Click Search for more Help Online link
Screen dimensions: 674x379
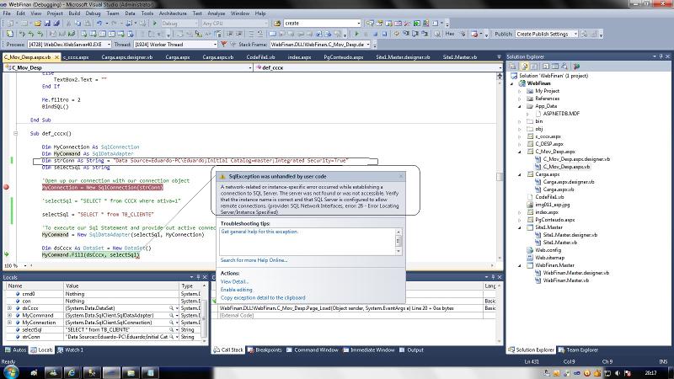click(x=254, y=260)
